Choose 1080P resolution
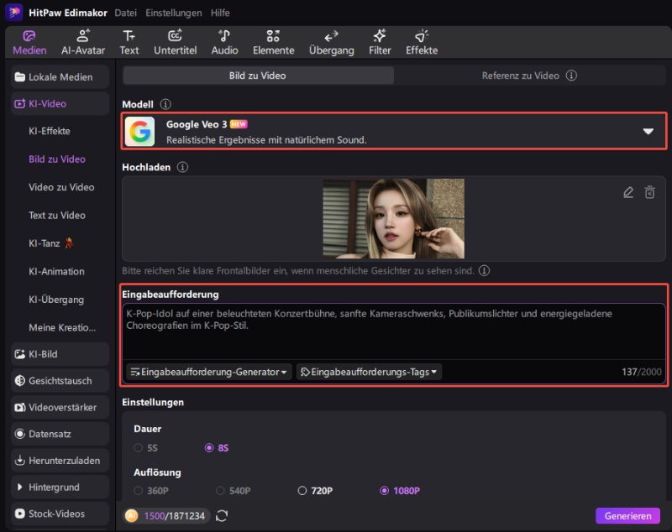Screen dimensions: 672x532 pyautogui.click(x=400, y=491)
